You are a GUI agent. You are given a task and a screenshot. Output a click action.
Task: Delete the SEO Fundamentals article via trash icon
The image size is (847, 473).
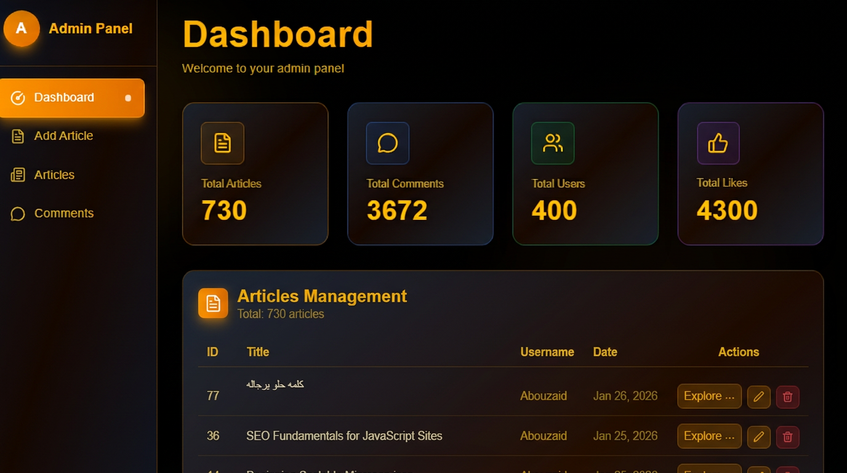click(788, 437)
